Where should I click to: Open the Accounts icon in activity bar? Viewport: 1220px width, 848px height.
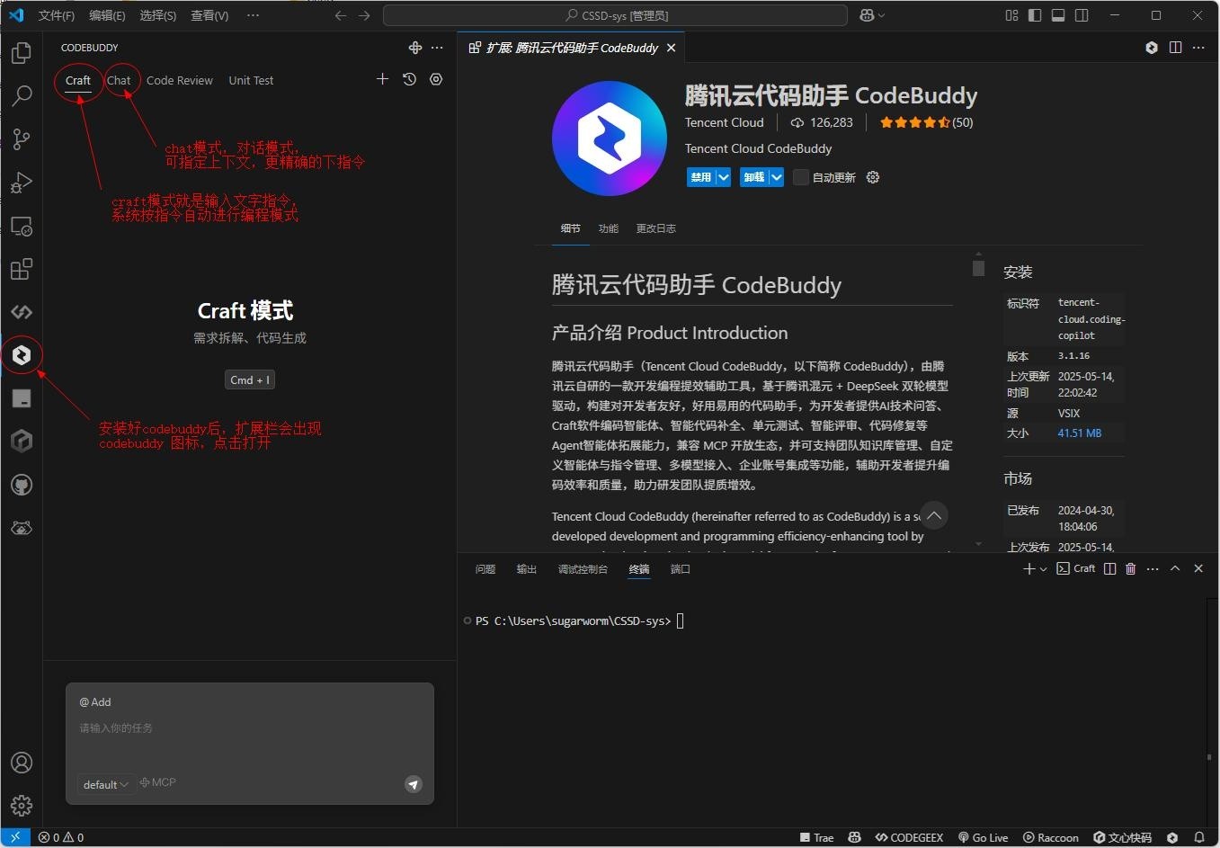pos(22,763)
